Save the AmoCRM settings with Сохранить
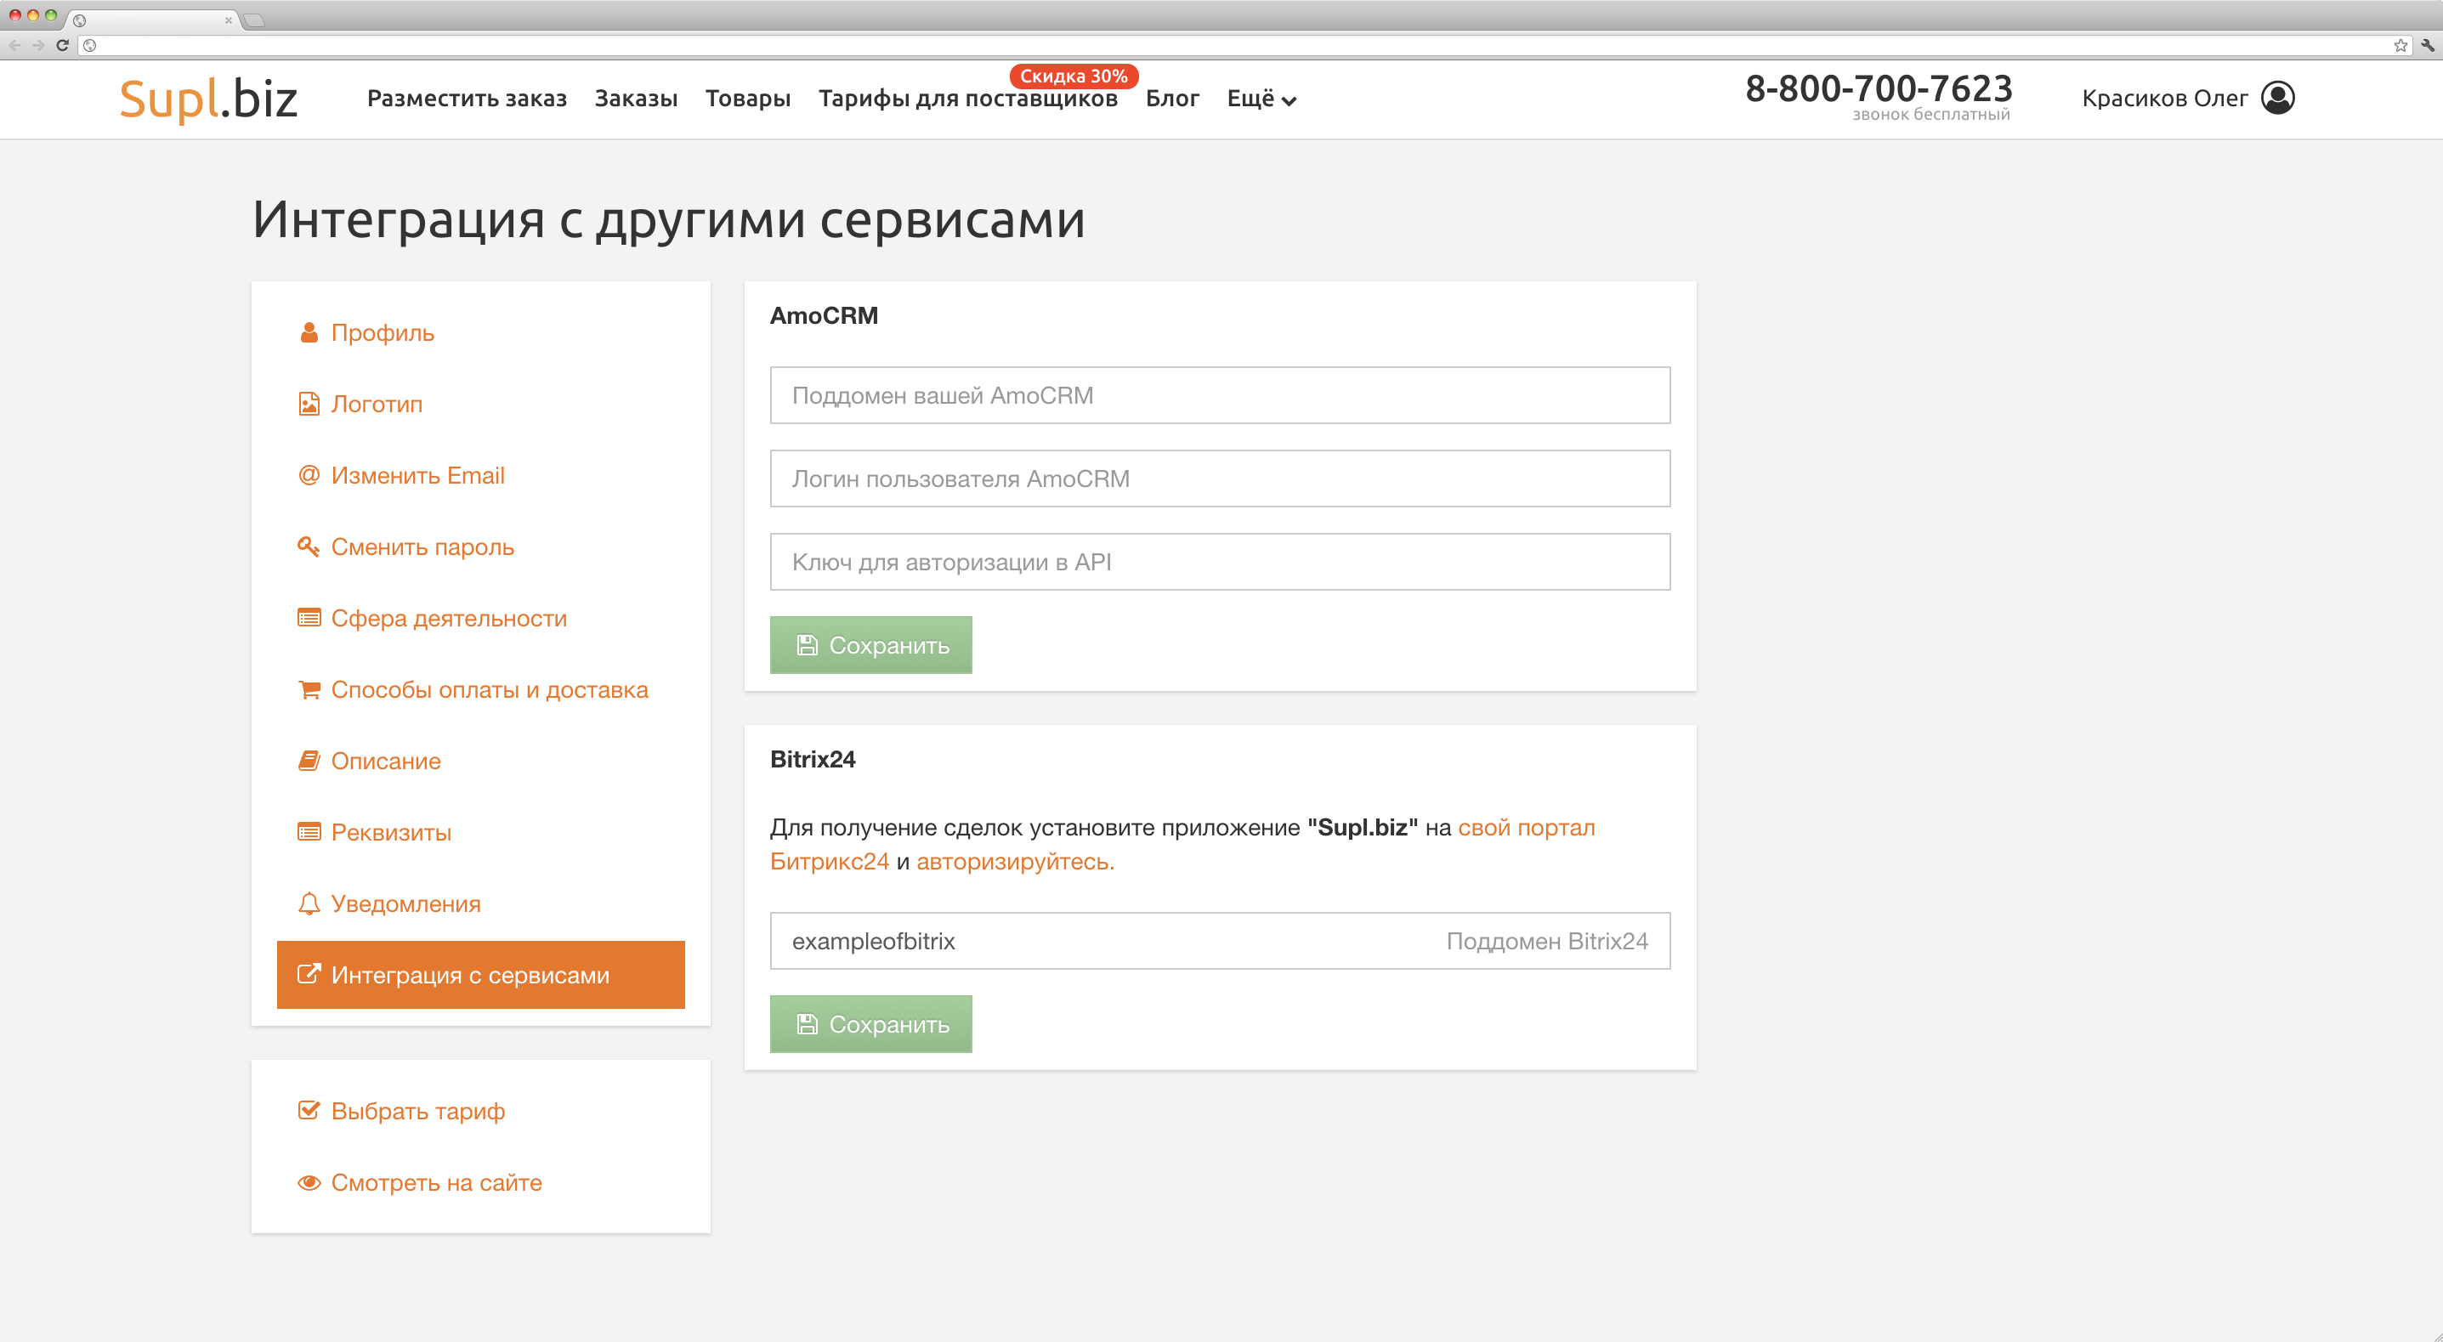 [x=870, y=645]
